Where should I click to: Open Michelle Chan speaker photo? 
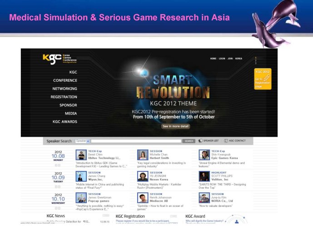(143, 155)
